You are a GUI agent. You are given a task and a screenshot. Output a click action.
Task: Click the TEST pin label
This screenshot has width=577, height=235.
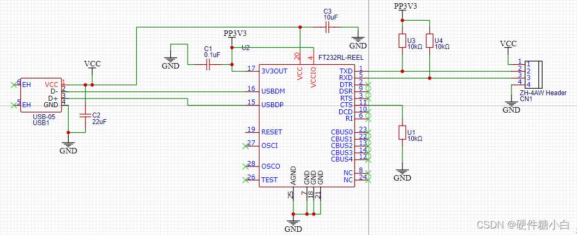(x=269, y=180)
